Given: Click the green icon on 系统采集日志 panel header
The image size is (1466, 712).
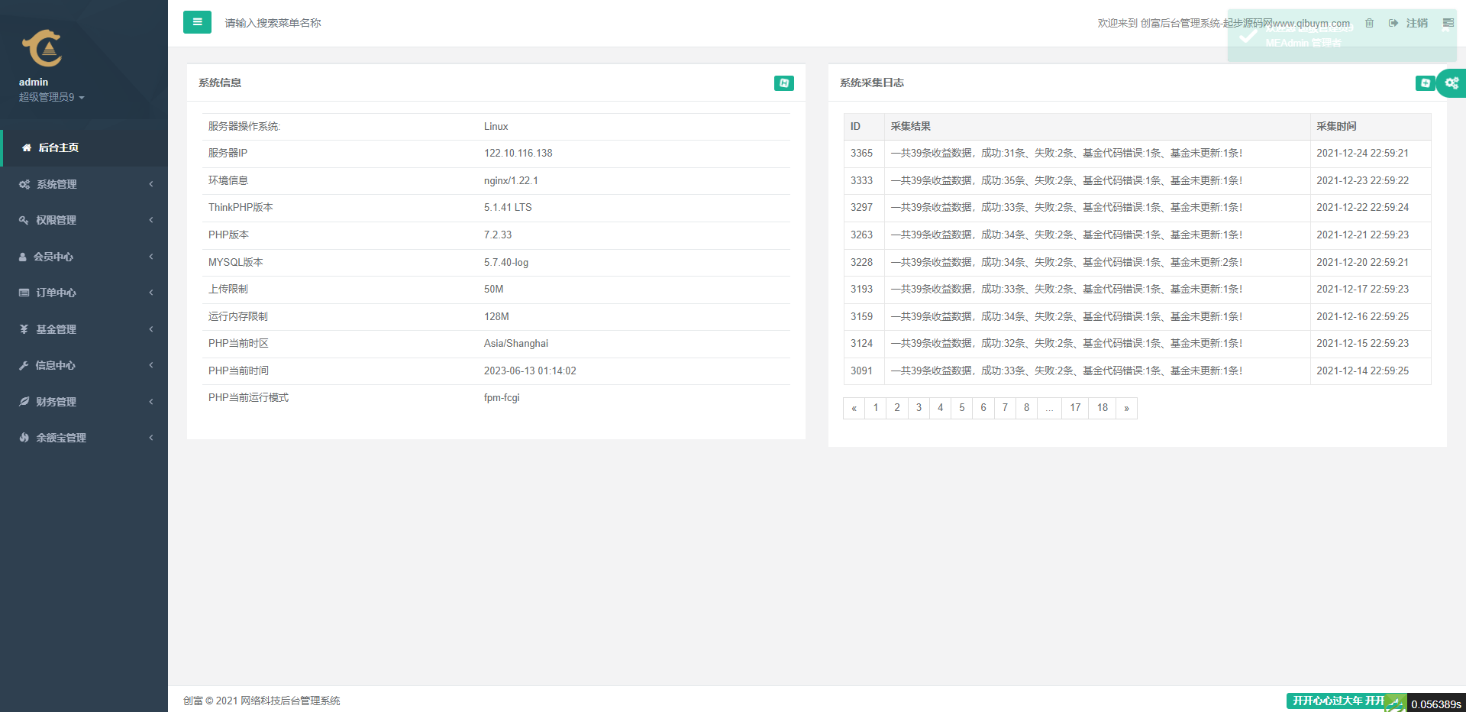Looking at the screenshot, I should pyautogui.click(x=1426, y=83).
